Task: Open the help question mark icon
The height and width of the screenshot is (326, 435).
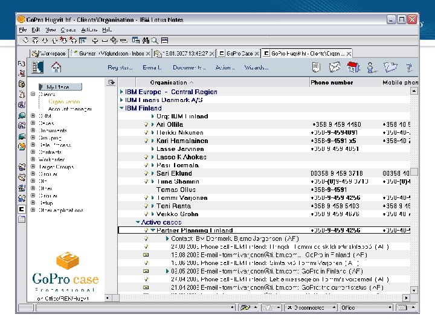Action: coord(410,67)
